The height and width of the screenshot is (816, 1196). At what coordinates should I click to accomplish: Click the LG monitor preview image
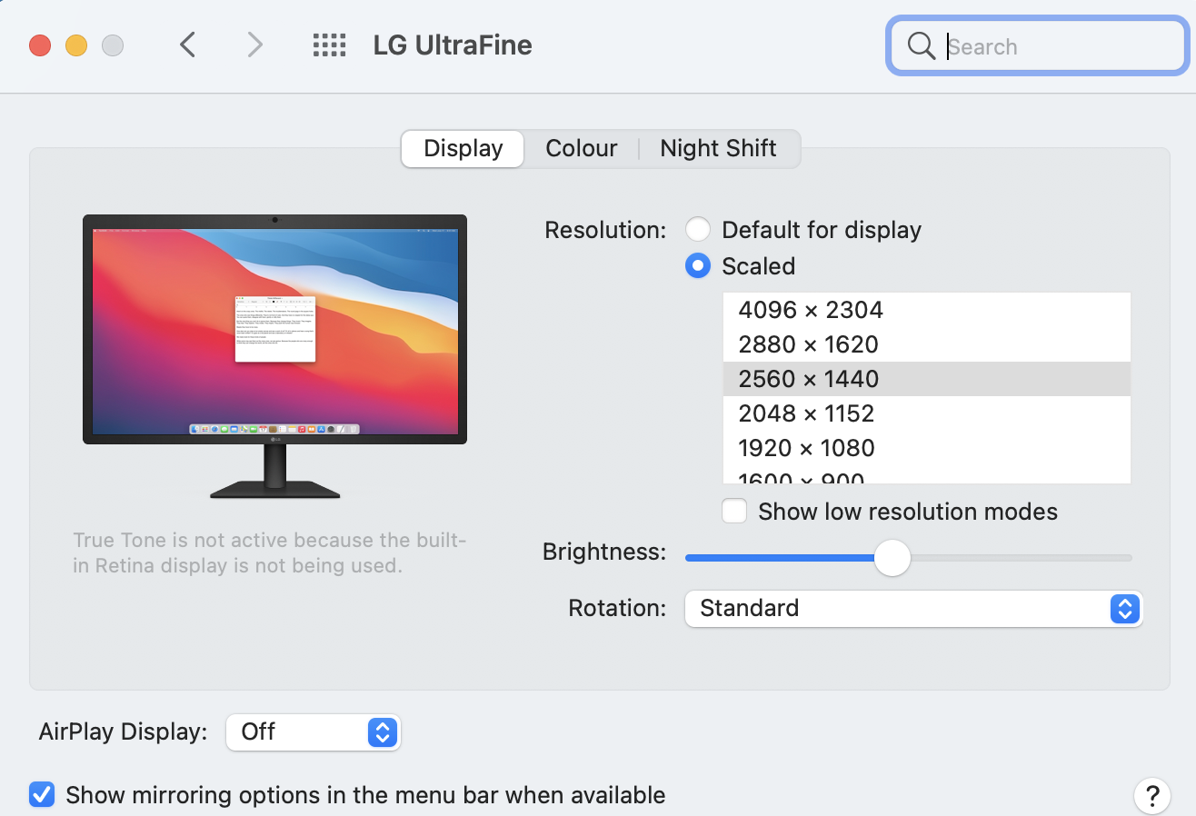click(274, 356)
